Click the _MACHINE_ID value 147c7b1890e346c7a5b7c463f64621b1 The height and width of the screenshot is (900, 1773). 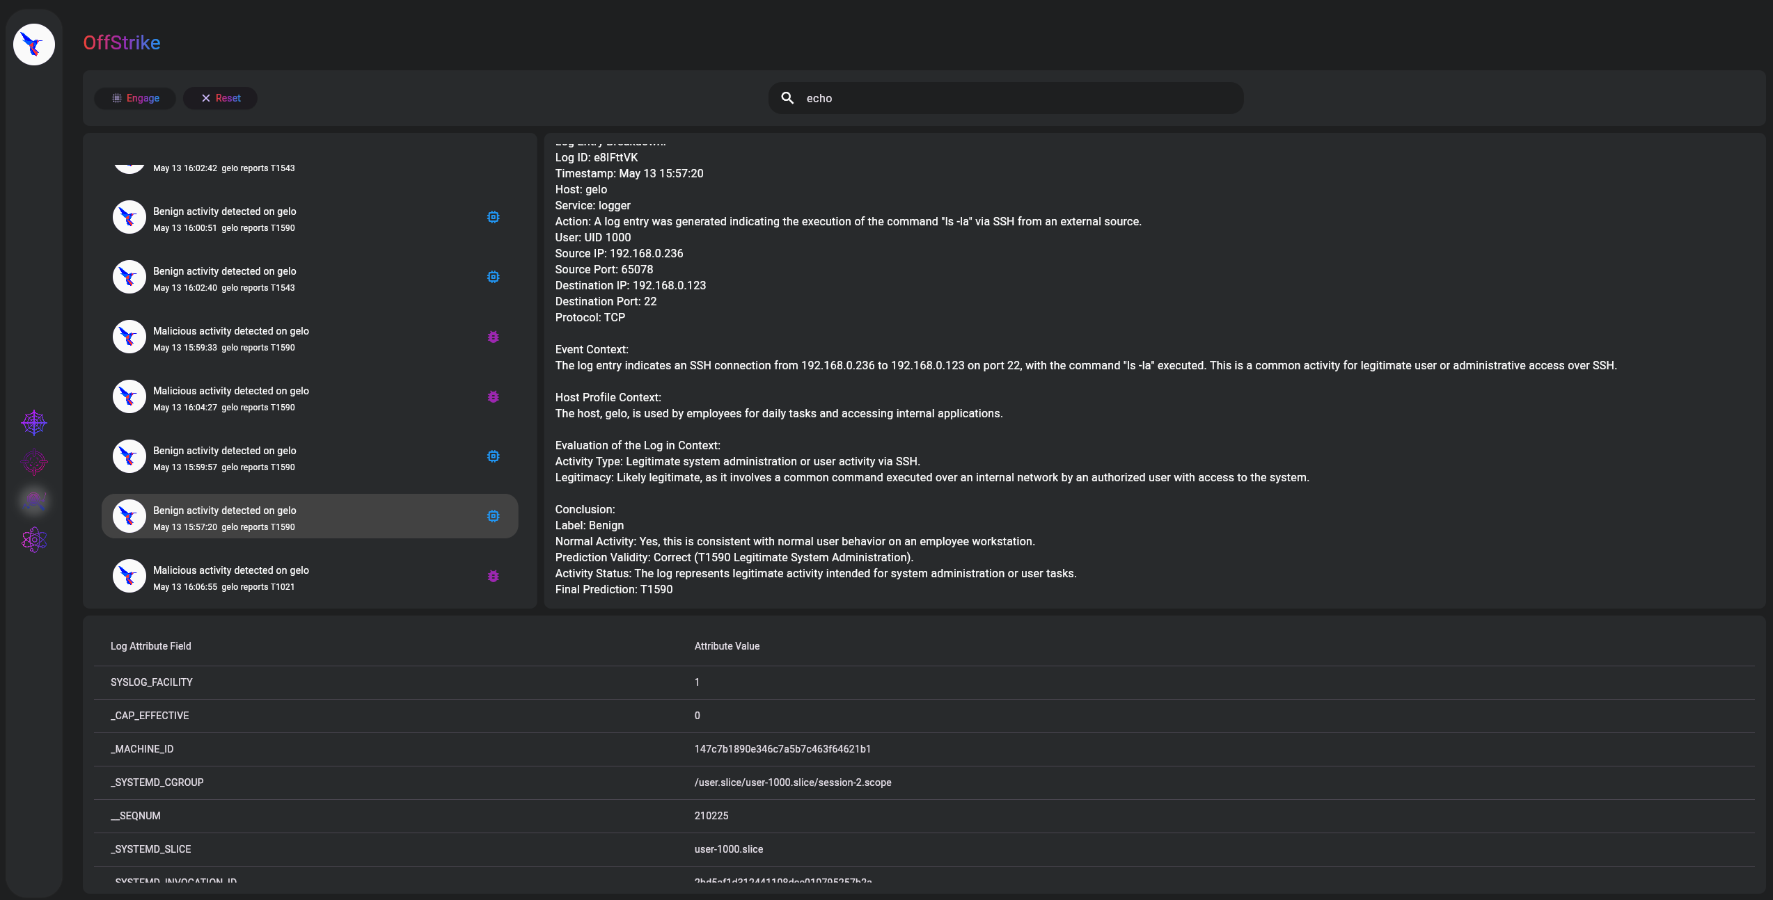click(782, 749)
